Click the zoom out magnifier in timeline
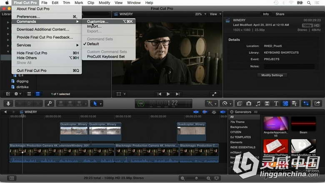The image size is (325, 183). point(182,178)
